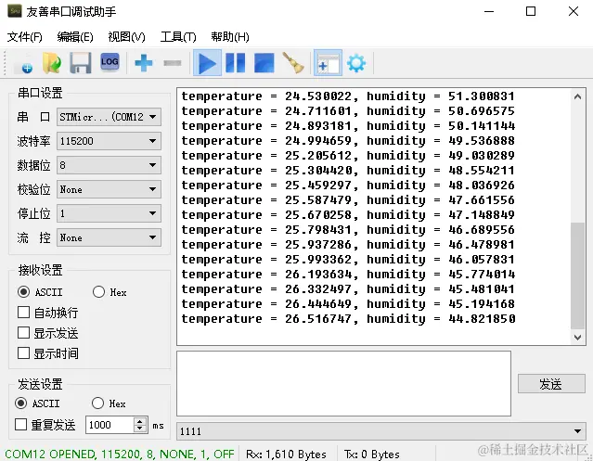Screen dimensions: 593x461
Task: Toggle the LOG recording icon
Action: pos(110,62)
